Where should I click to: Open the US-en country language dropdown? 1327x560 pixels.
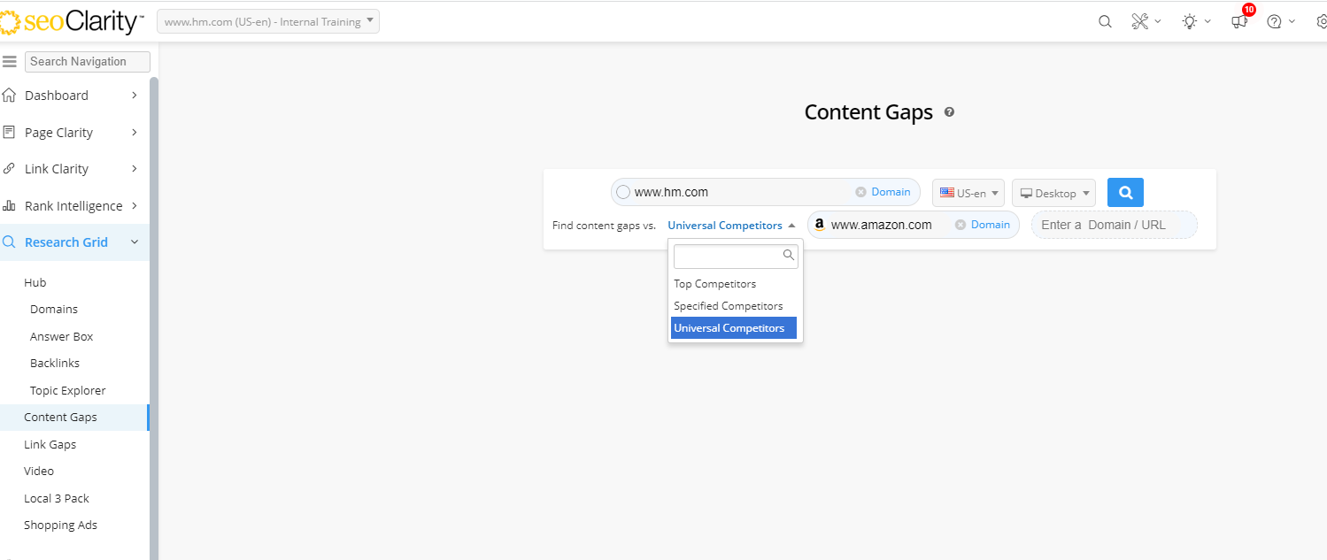click(x=968, y=193)
